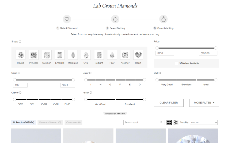Open the fourth diamond result thumbnail
The width and height of the screenshot is (228, 143).
point(193,136)
